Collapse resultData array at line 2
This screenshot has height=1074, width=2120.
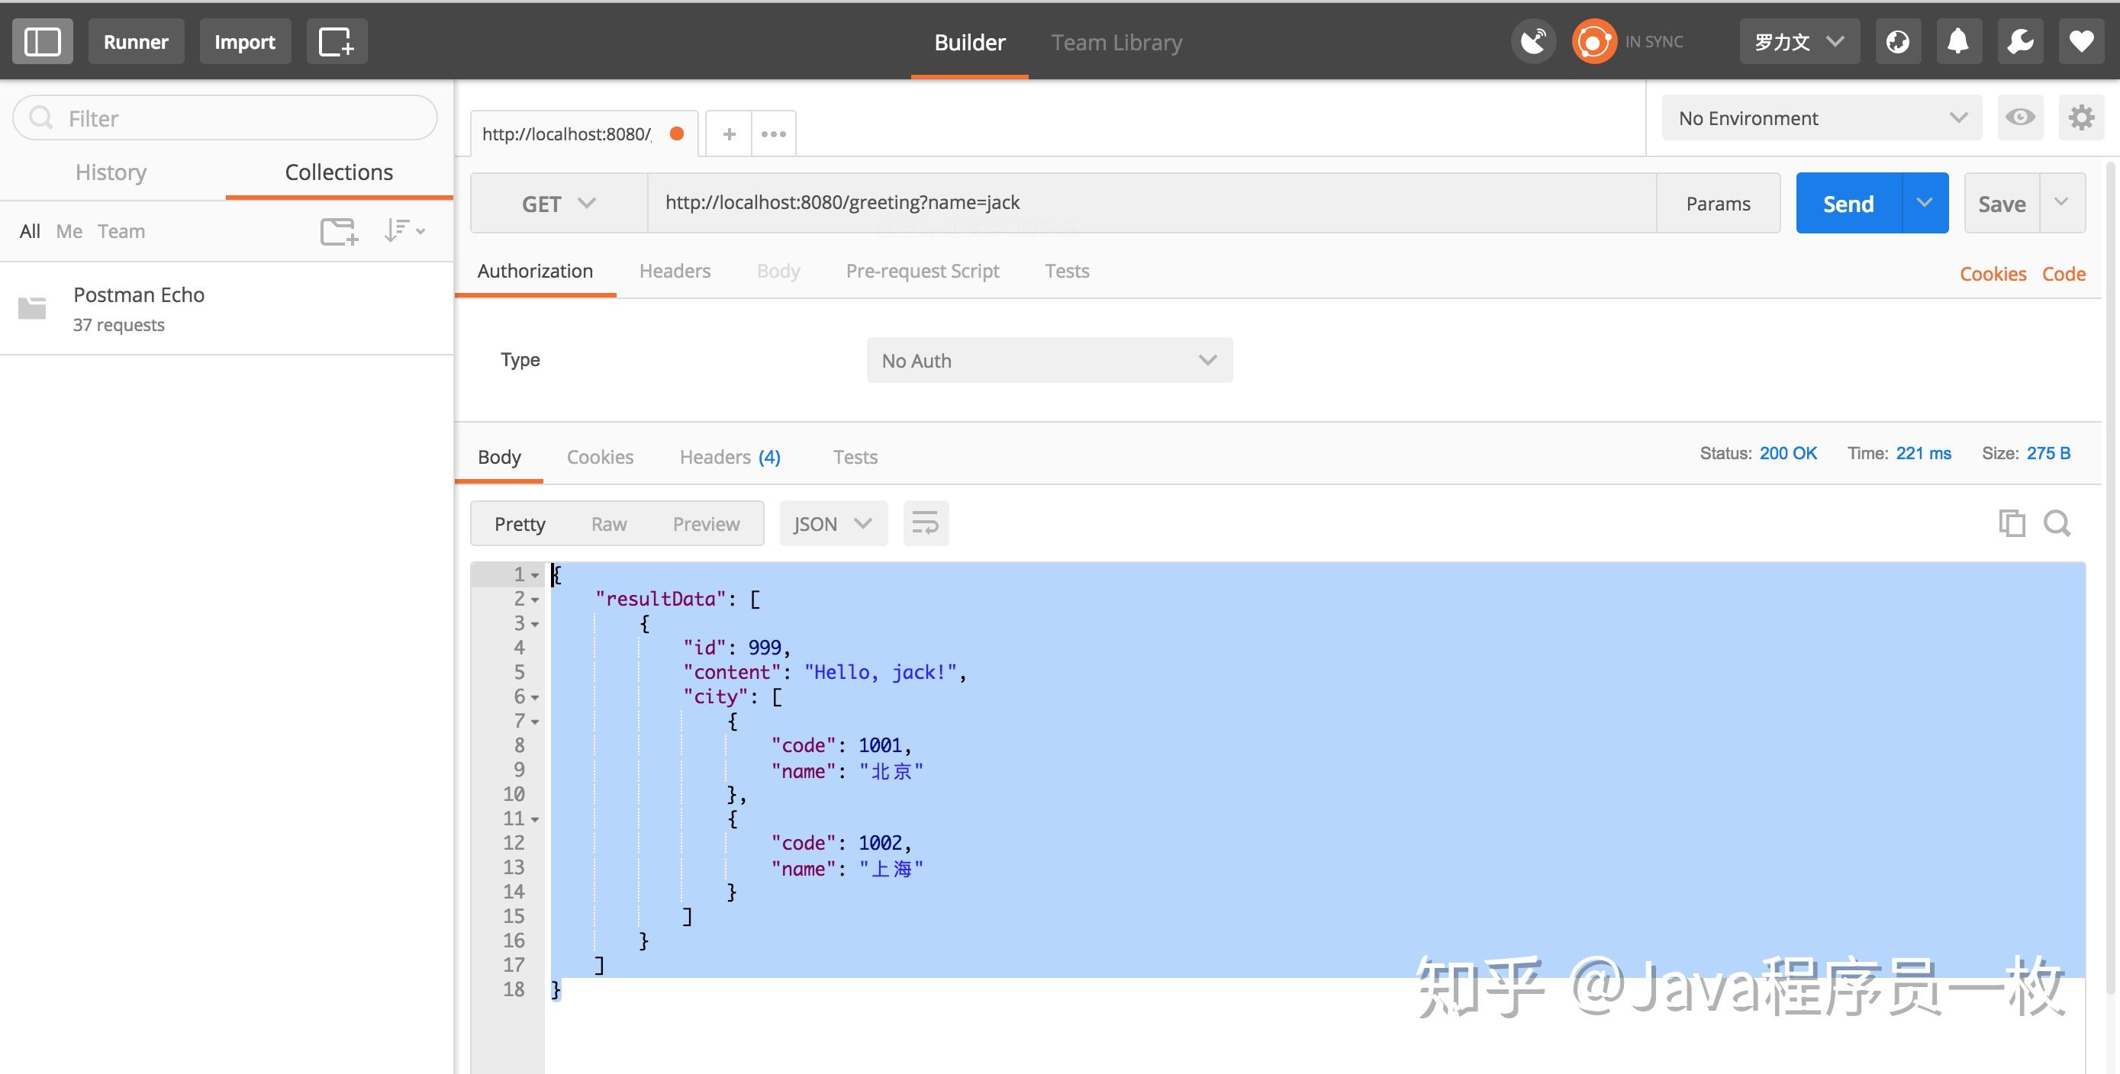tap(535, 600)
